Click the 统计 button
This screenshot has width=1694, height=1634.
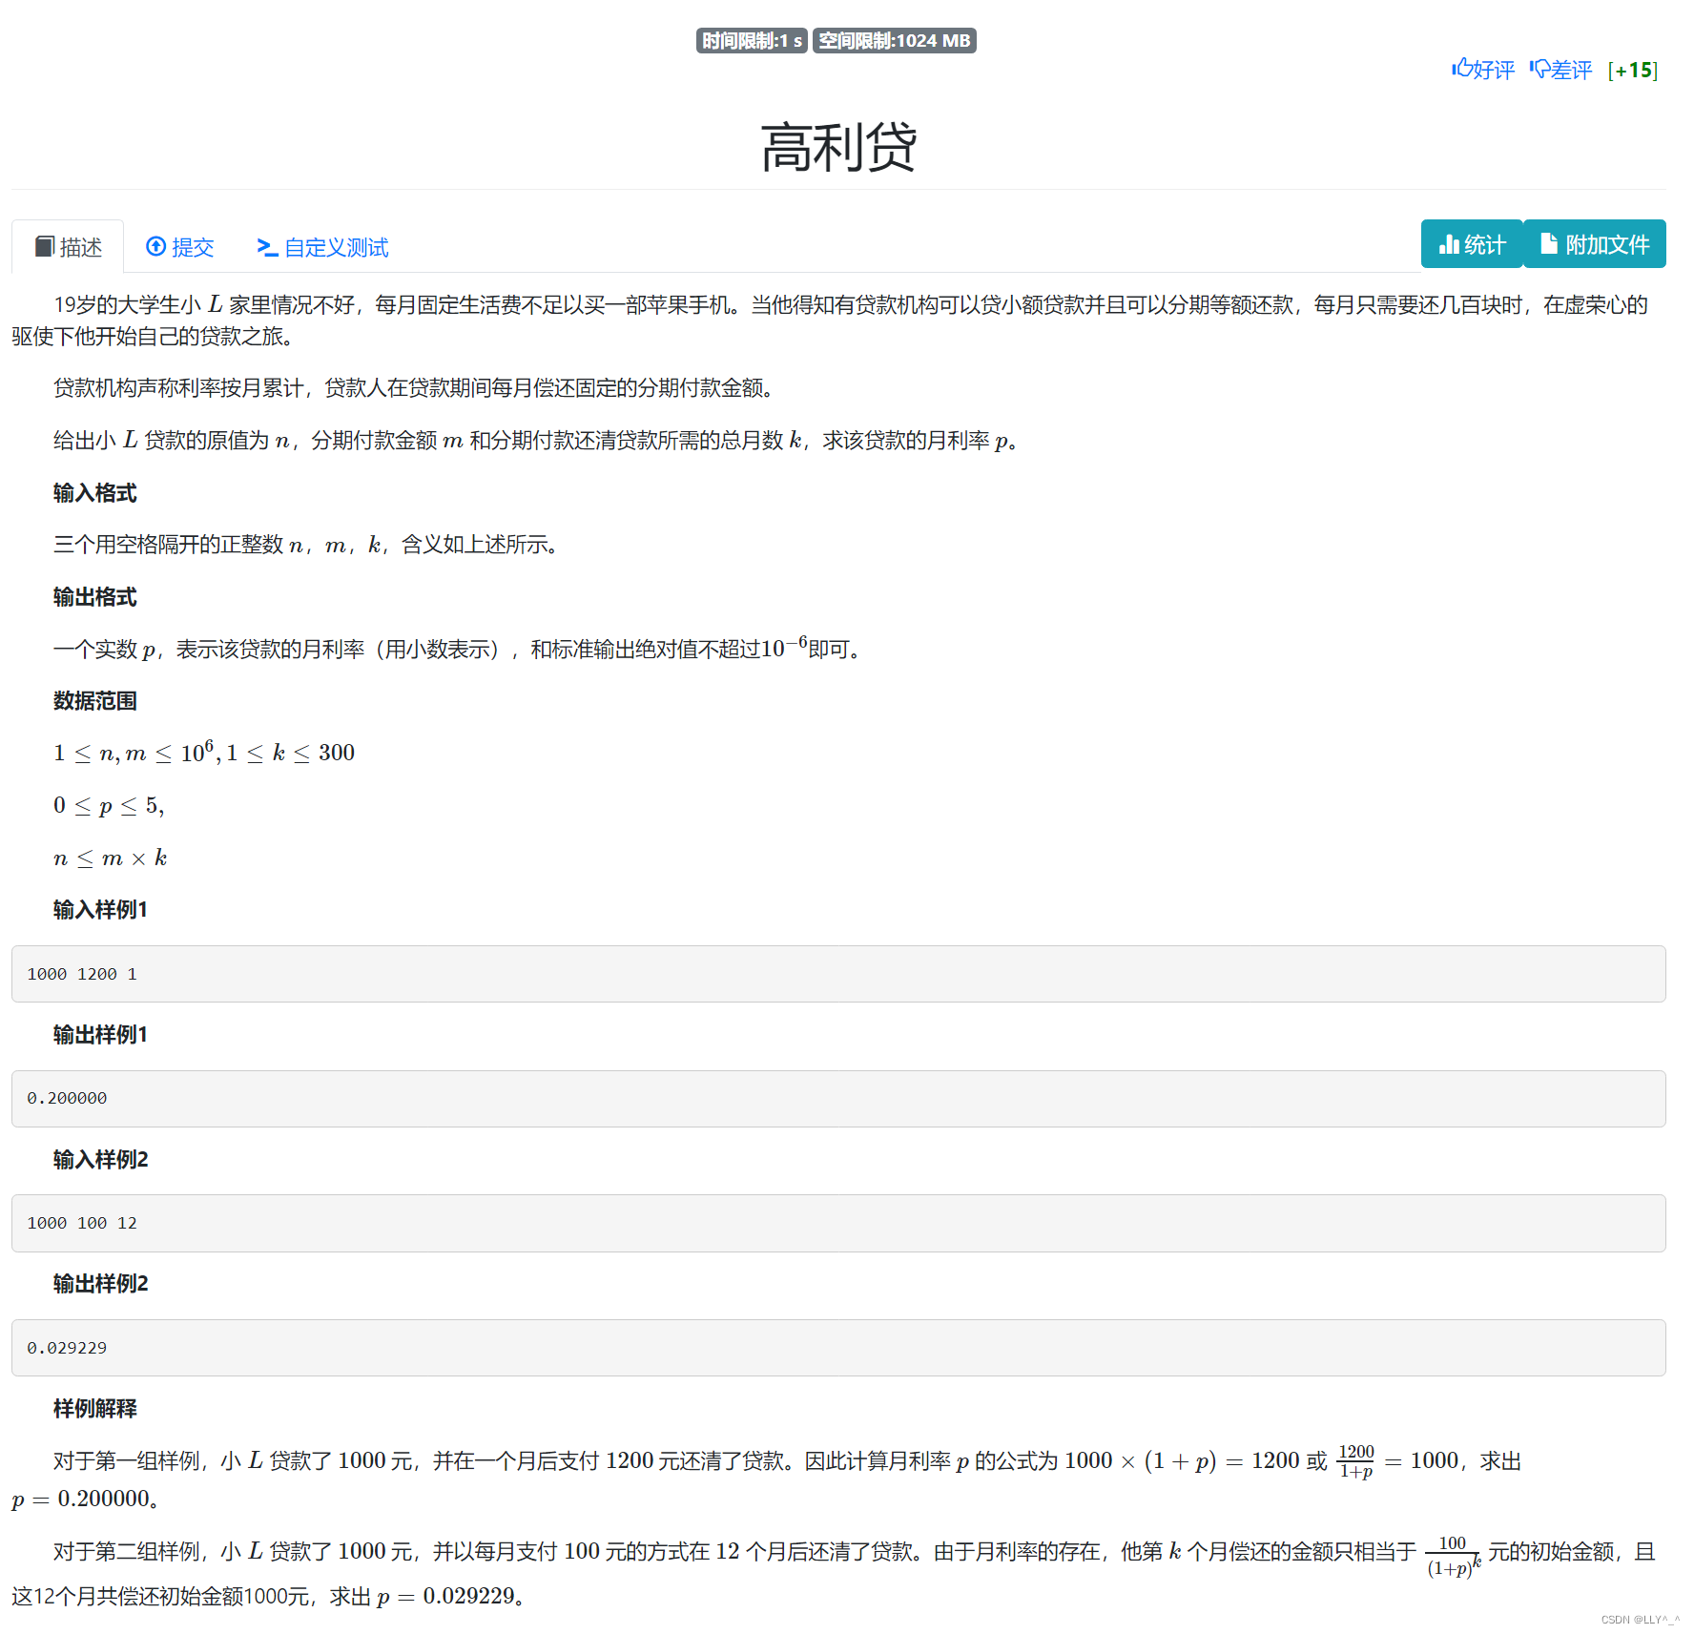[x=1472, y=244]
